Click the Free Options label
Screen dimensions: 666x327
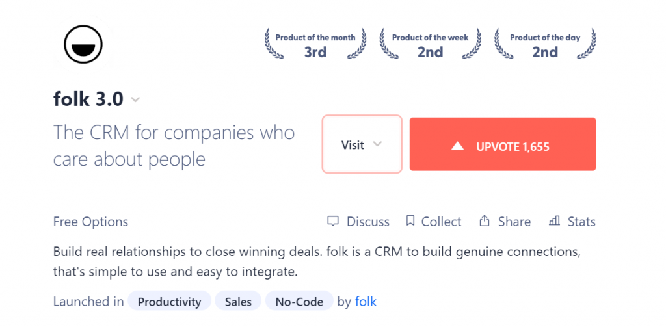coord(90,222)
